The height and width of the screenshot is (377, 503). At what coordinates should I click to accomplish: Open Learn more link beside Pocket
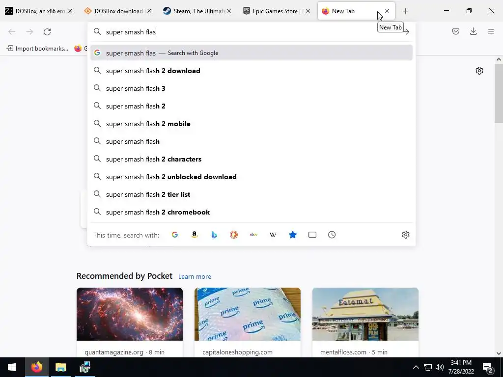195,276
